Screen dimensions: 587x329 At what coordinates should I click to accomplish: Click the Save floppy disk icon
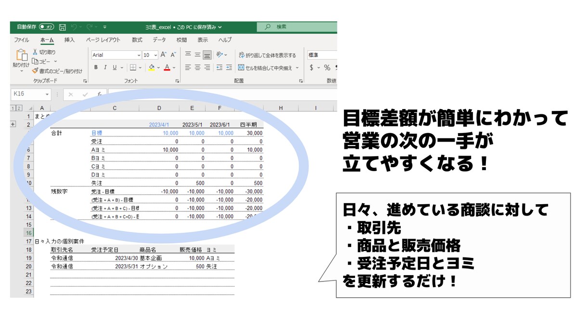point(63,27)
